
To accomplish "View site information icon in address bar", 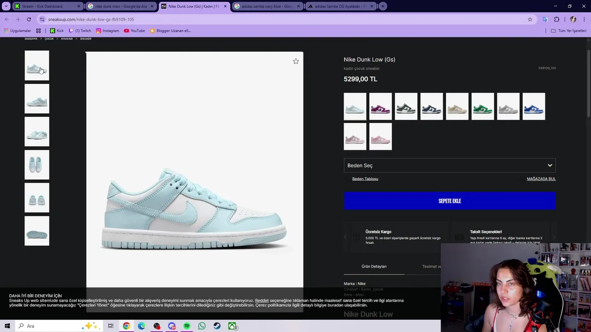I will click(42, 19).
